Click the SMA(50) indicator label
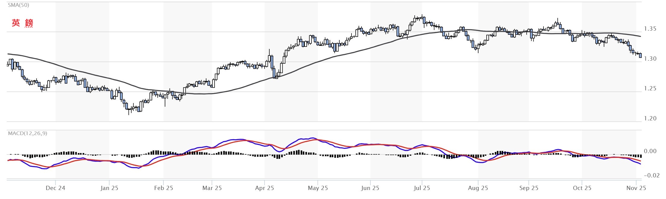 pyautogui.click(x=19, y=5)
